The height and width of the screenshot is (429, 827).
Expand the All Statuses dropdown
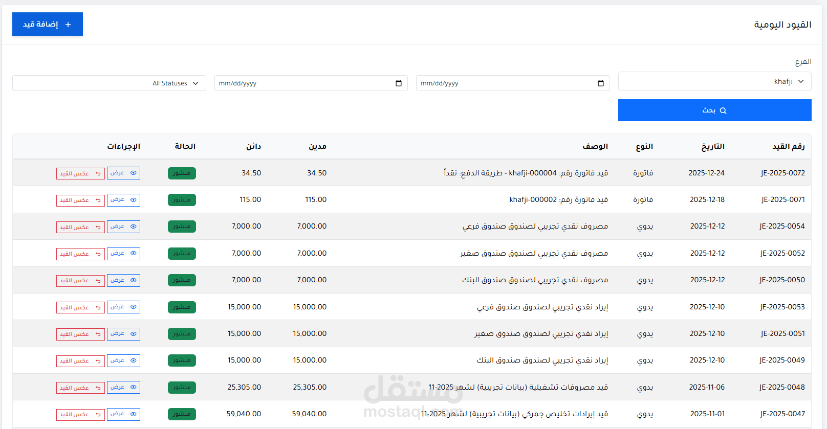click(x=109, y=83)
